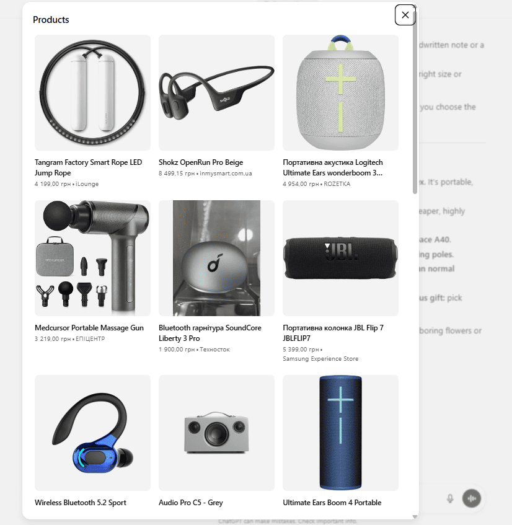Open the blue wireless sport earbud image

[92, 433]
